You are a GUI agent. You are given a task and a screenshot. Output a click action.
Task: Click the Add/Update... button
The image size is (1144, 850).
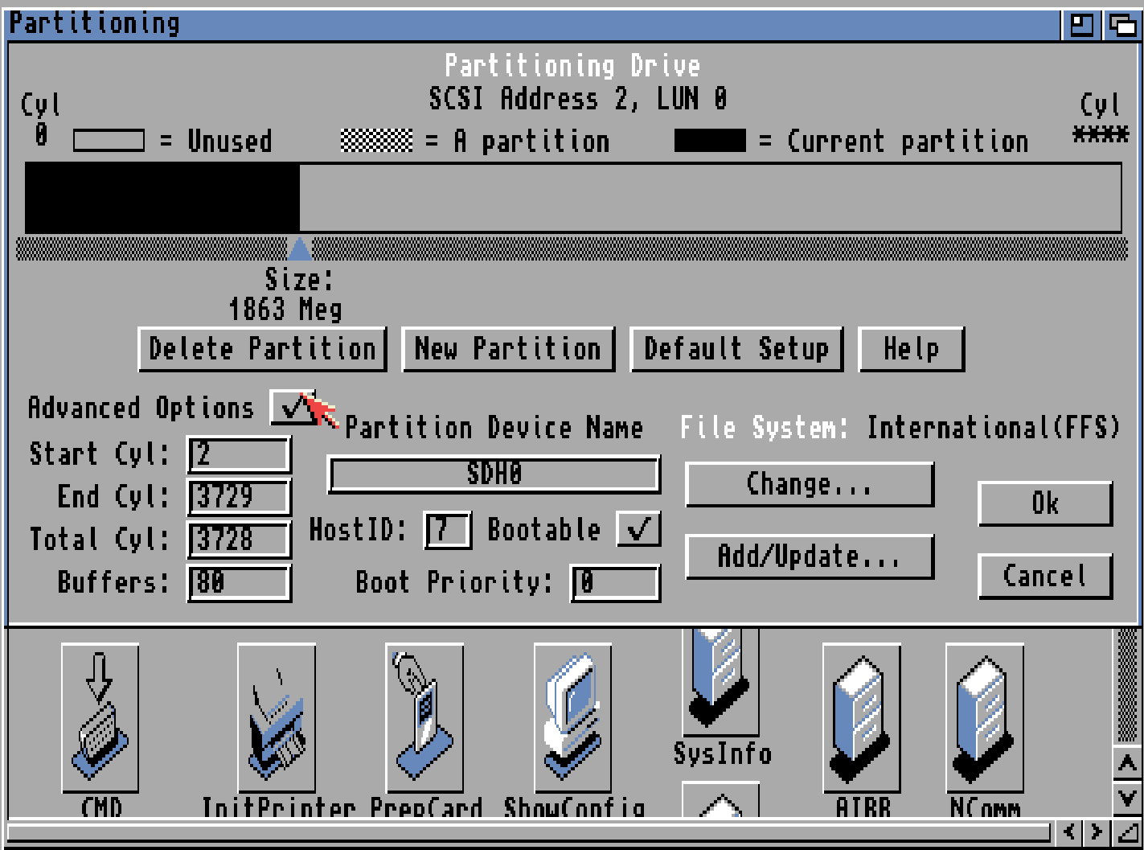point(809,556)
